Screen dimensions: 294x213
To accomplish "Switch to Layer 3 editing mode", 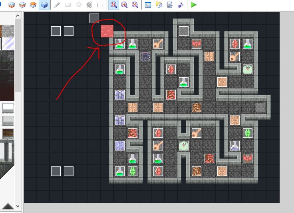I will pyautogui.click(x=34, y=5).
